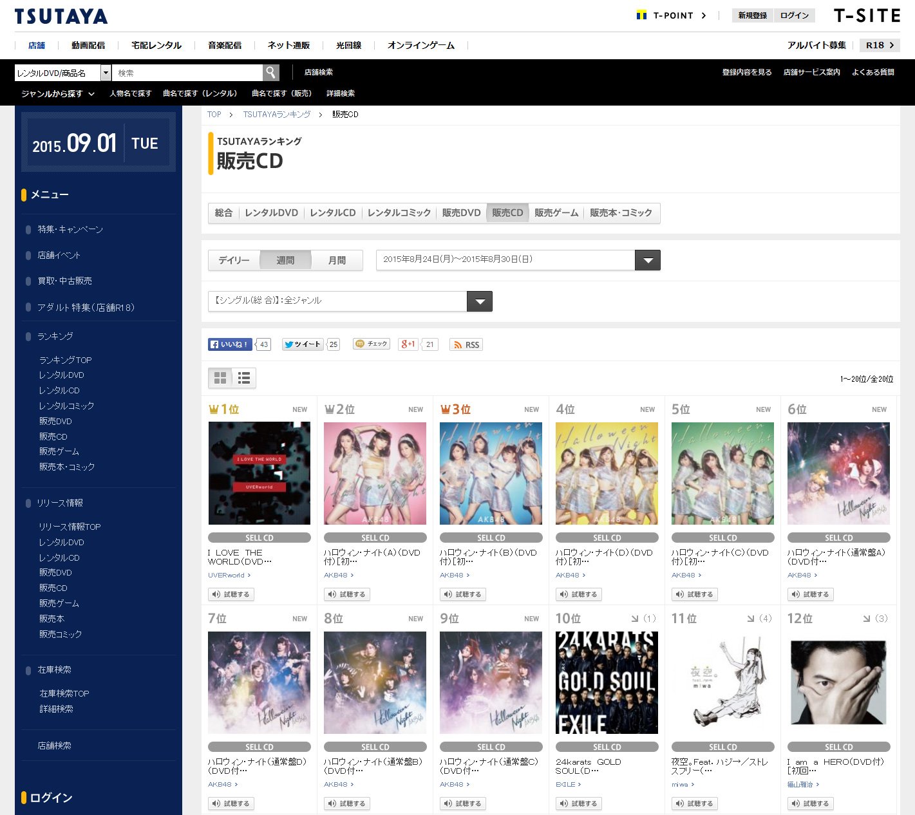Open 人物名で探す link

pos(130,93)
